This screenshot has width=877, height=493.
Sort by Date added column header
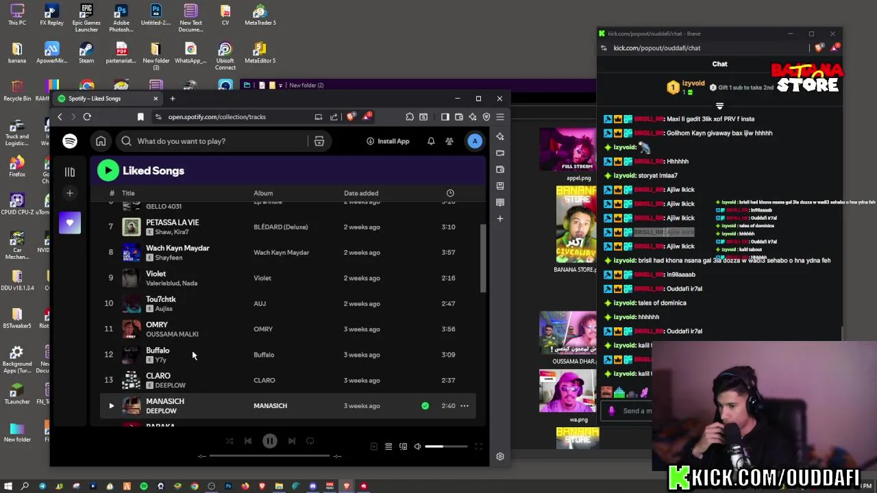[361, 193]
